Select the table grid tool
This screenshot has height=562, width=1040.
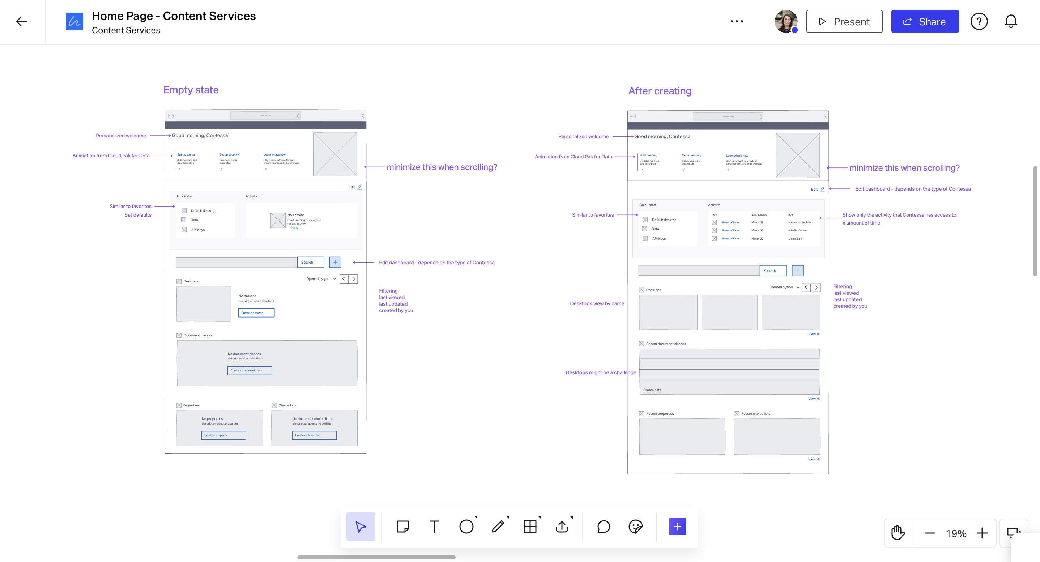click(x=530, y=527)
